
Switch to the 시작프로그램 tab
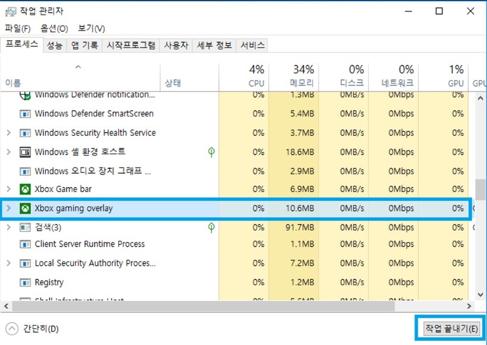click(131, 46)
